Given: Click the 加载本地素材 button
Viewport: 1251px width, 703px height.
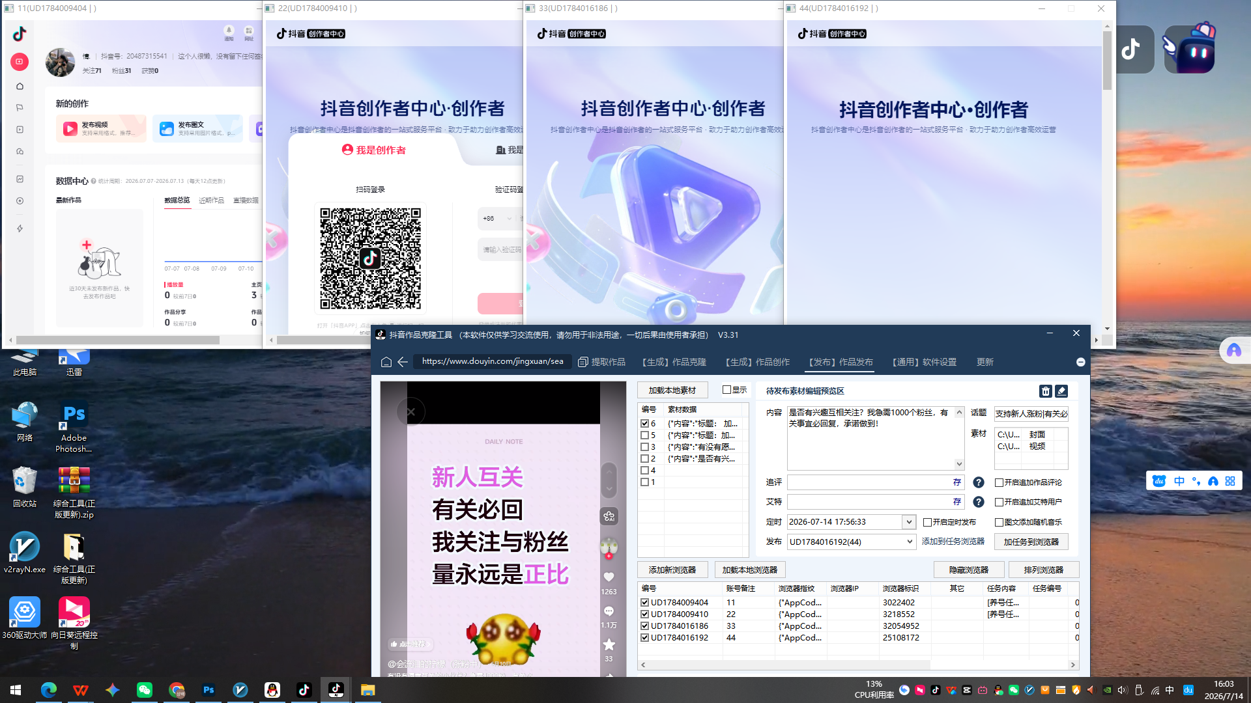Looking at the screenshot, I should click(x=672, y=391).
